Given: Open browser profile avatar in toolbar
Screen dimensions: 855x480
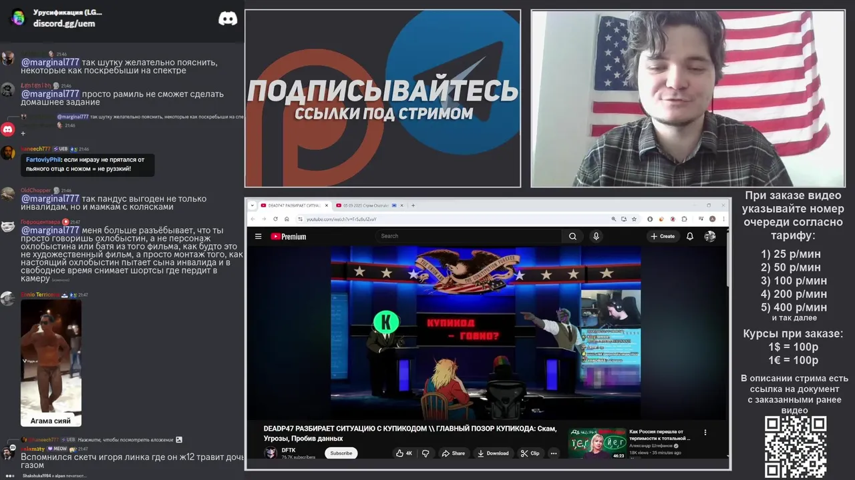Looking at the screenshot, I should [713, 219].
